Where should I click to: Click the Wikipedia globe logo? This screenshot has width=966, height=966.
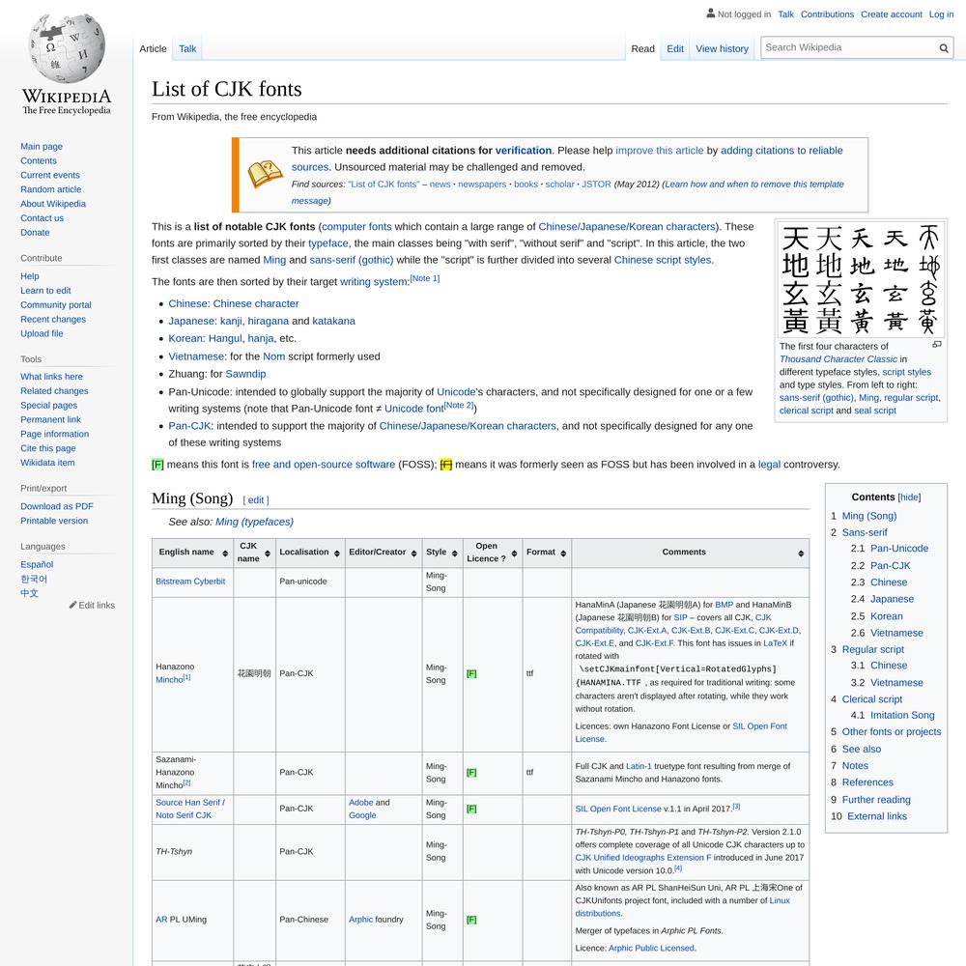tap(67, 48)
